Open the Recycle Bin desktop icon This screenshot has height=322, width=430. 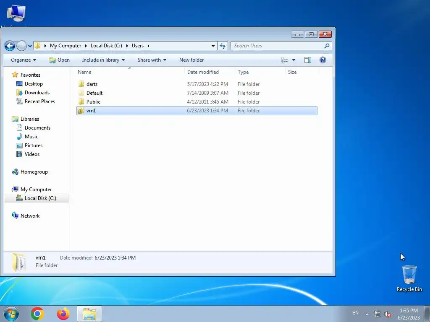click(x=409, y=278)
